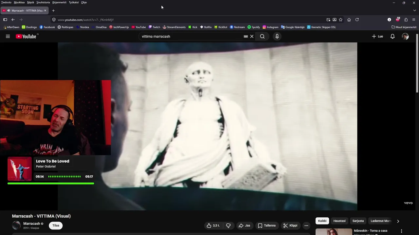Open the StreamElements bookmark

[174, 27]
